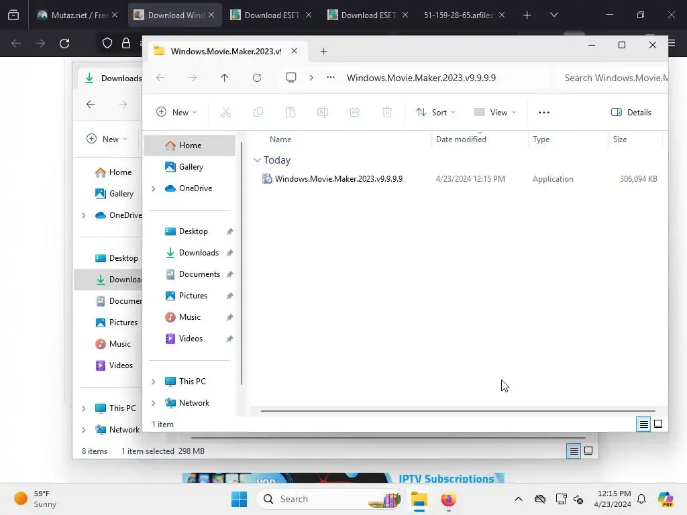Click the Firefox site padlock icon
The image size is (687, 515).
click(126, 43)
